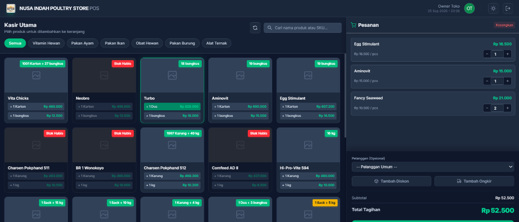Click the 1997 Karung + 49 kg badge
The image size is (519, 222).
pos(182,134)
